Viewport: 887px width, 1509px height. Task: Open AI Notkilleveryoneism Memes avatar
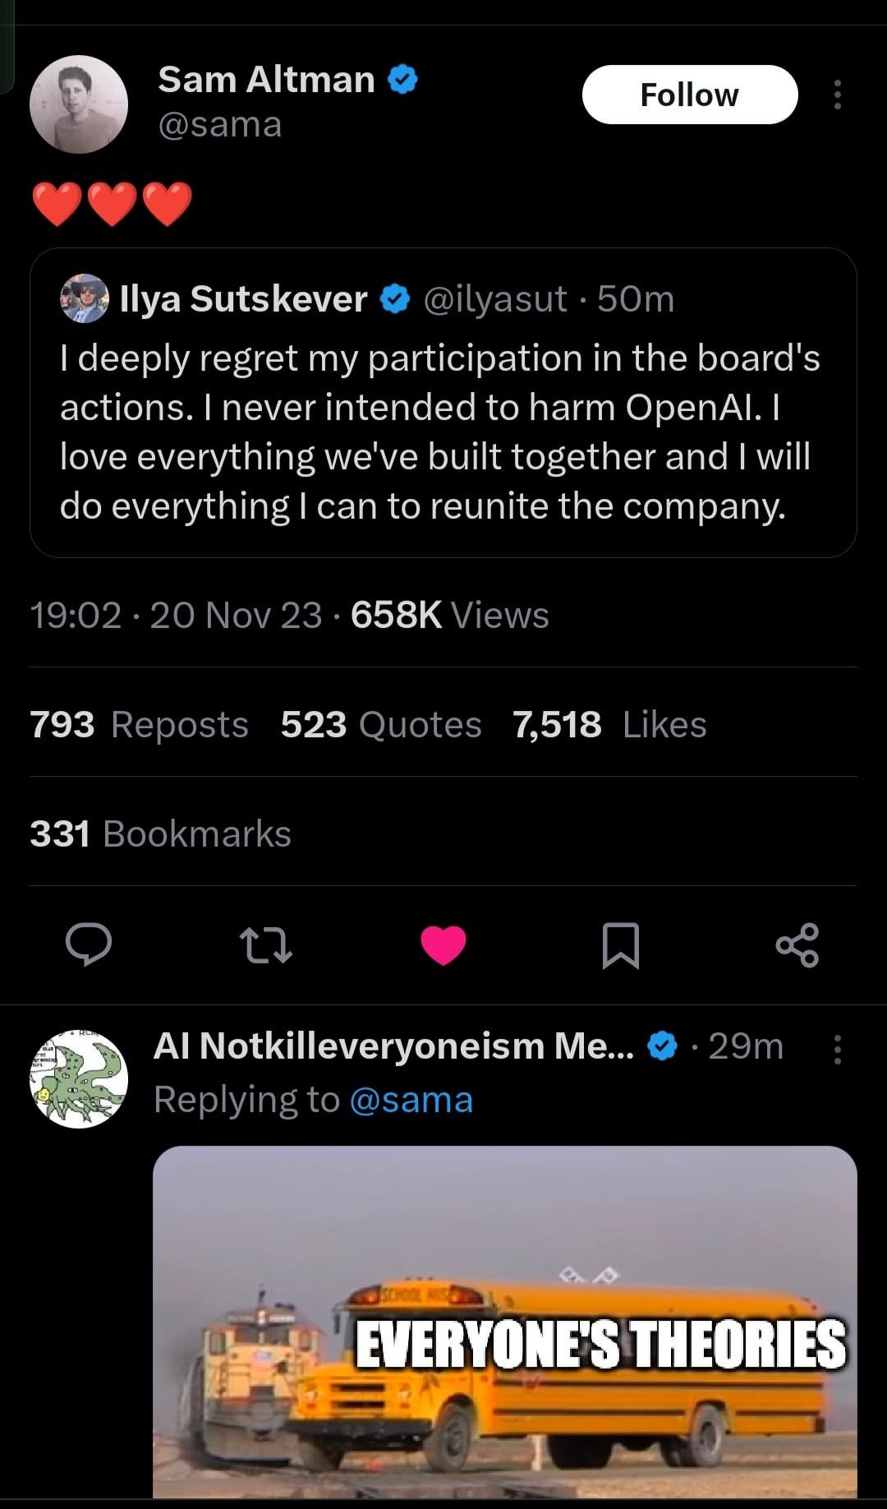point(79,1078)
